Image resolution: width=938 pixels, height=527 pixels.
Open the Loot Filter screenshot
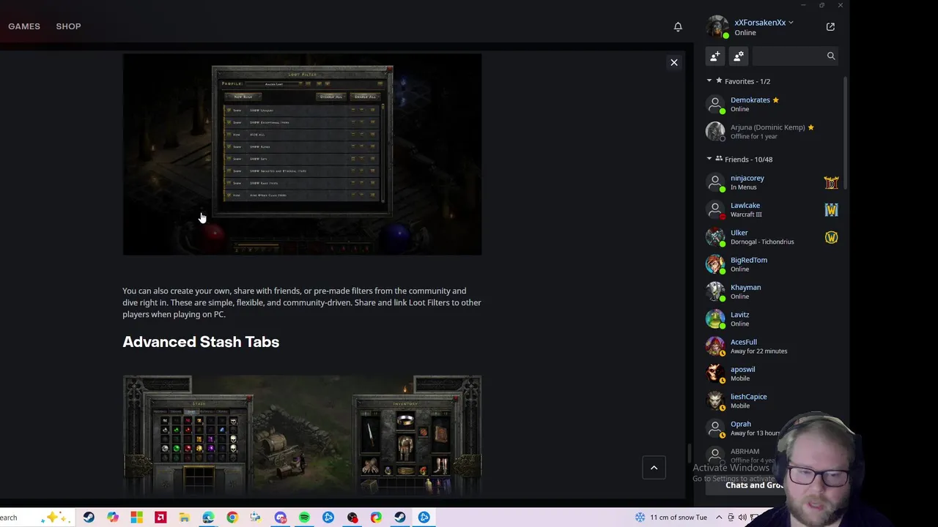(302, 154)
